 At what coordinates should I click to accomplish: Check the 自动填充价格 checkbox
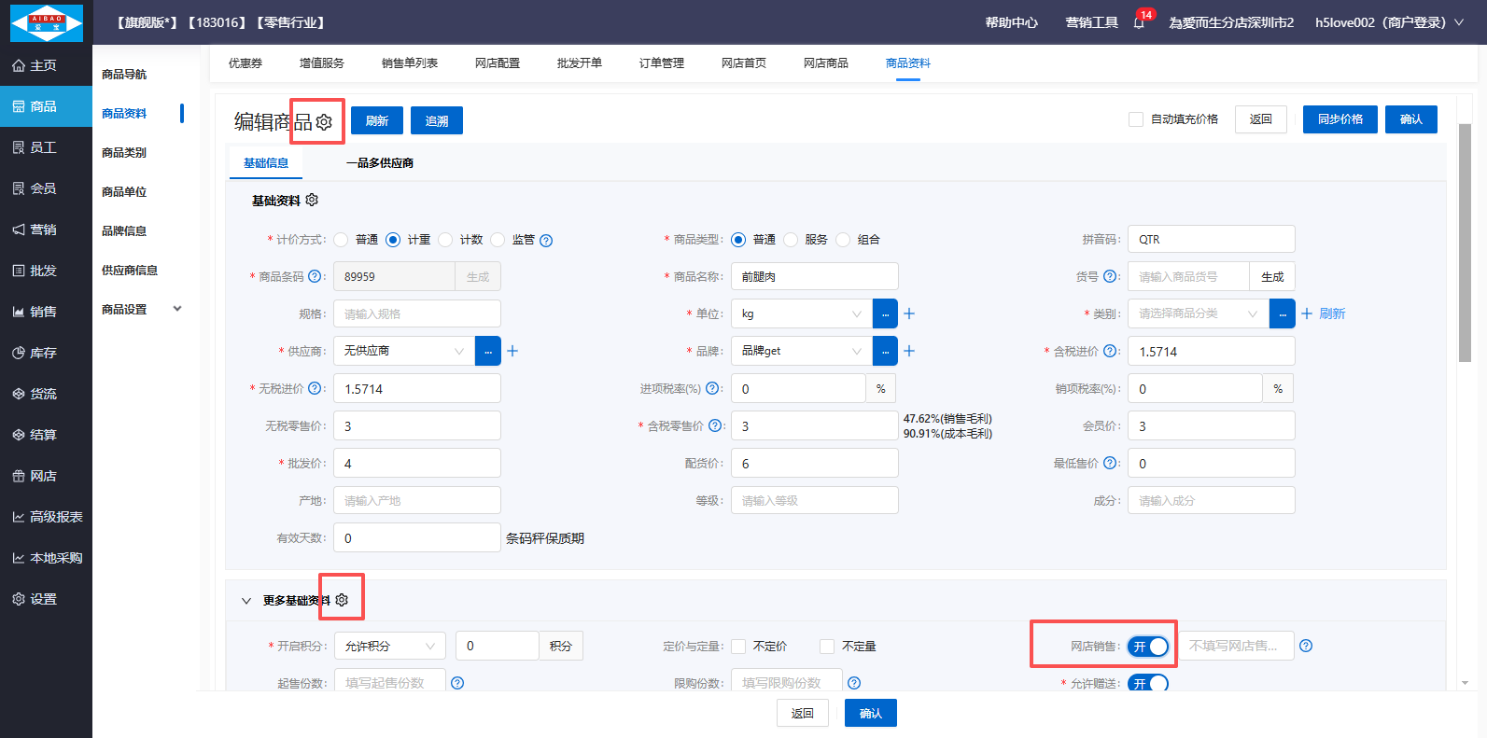pyautogui.click(x=1136, y=119)
